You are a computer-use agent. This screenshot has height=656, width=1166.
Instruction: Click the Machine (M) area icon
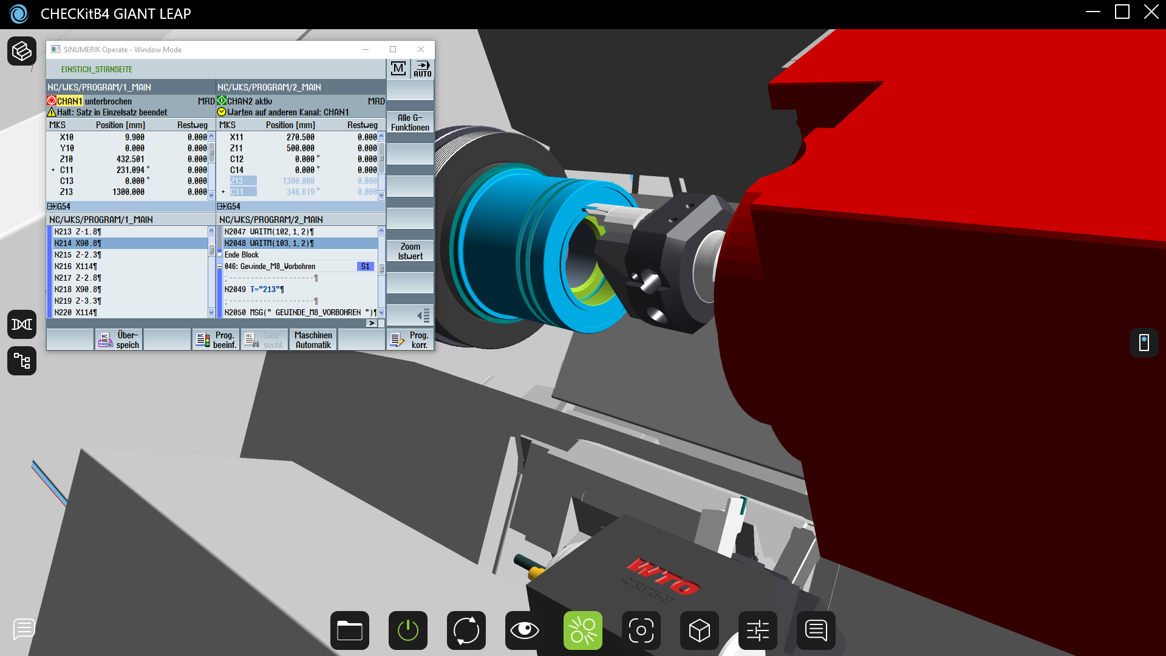point(398,69)
